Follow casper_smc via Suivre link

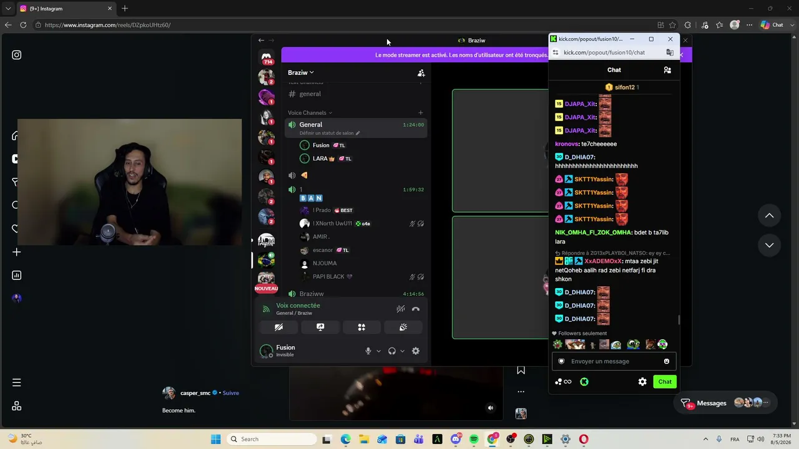pyautogui.click(x=231, y=393)
